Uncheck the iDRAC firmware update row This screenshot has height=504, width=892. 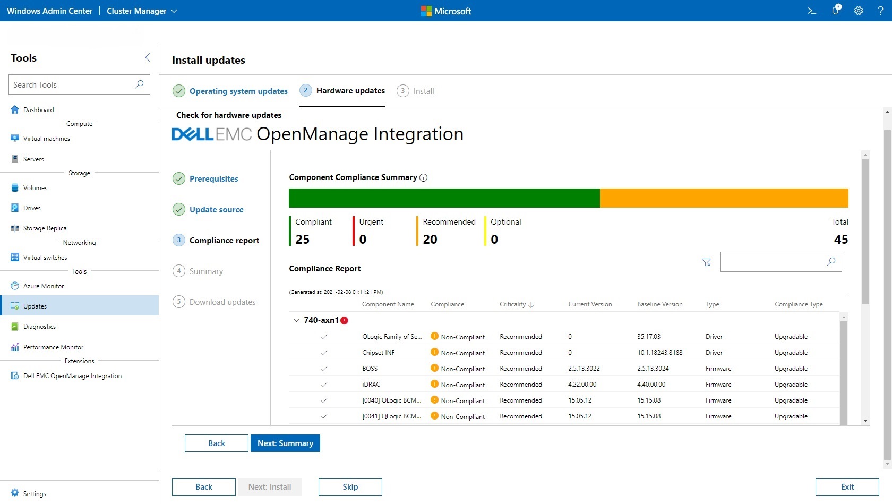point(324,384)
